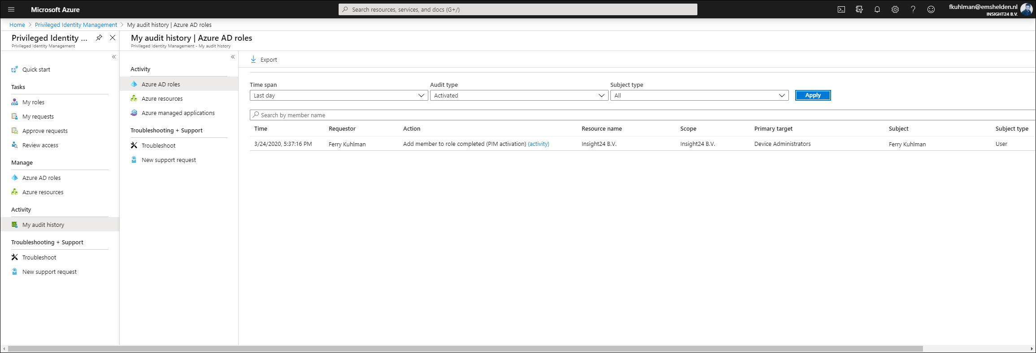Screen dimensions: 1036x353
Task: Pin the Privileged Identity blade
Action: coord(99,38)
